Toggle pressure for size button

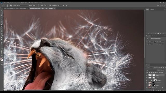pyautogui.click(x=66, y=6)
